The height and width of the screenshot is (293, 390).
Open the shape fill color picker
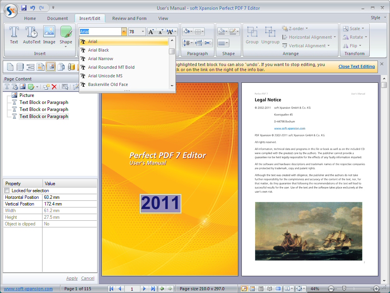point(223,32)
